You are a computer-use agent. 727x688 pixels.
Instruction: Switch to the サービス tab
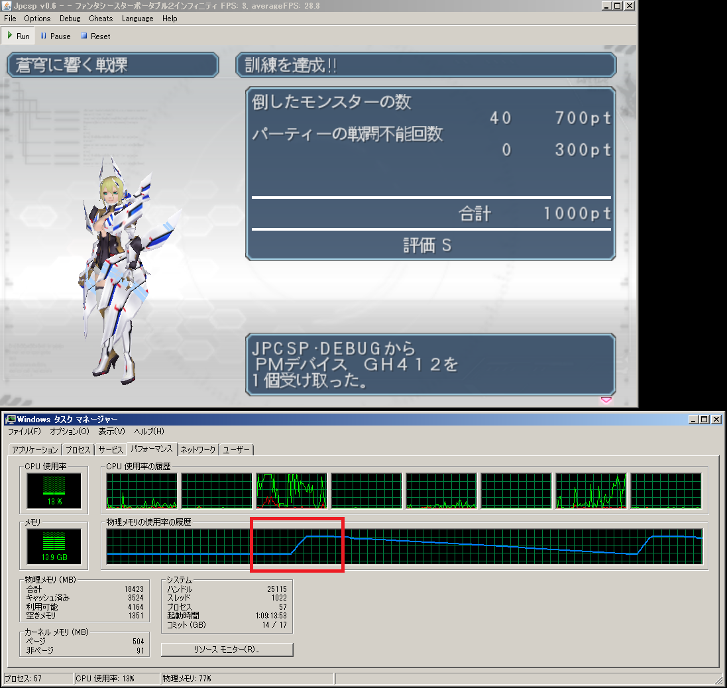[x=110, y=450]
